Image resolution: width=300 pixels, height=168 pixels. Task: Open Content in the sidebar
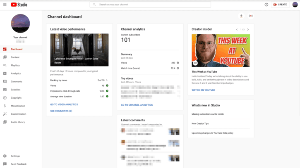(21, 57)
